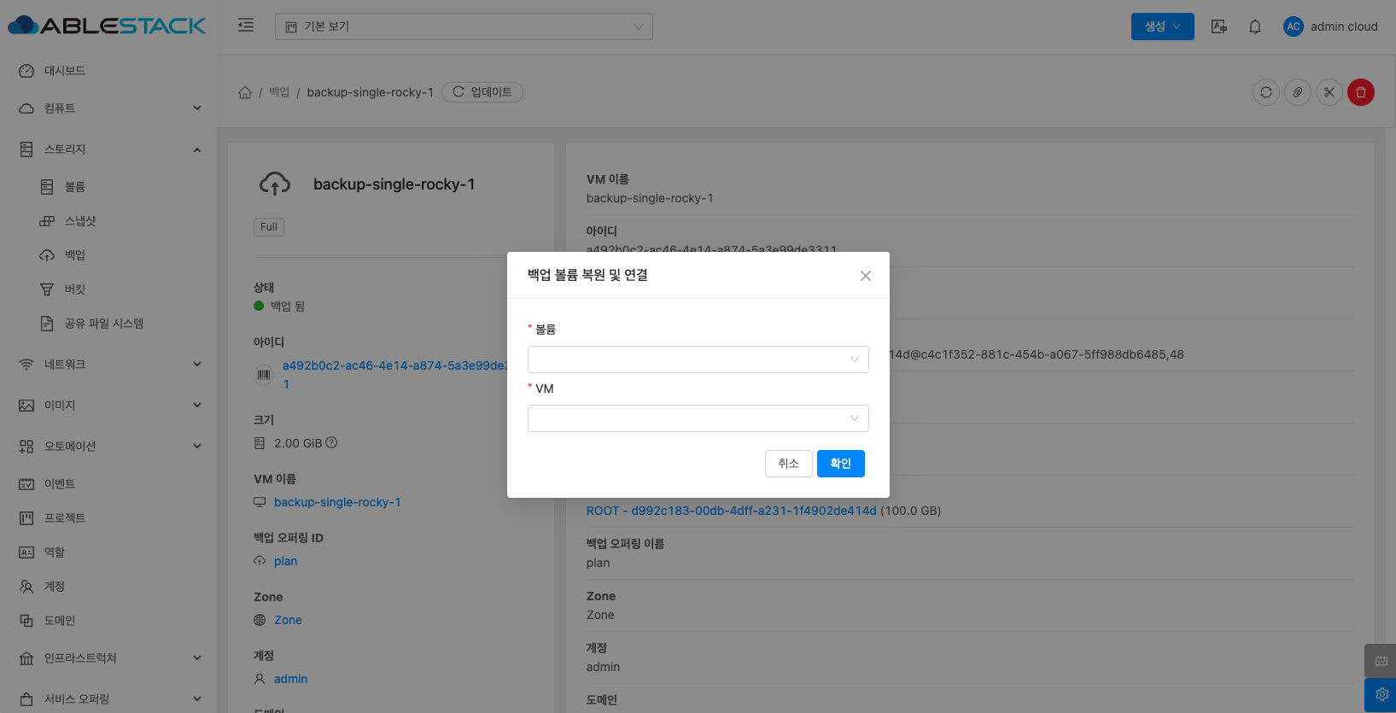
Task: Close the 백업 볼륨 복원 및 연결 dialog
Action: click(x=865, y=276)
